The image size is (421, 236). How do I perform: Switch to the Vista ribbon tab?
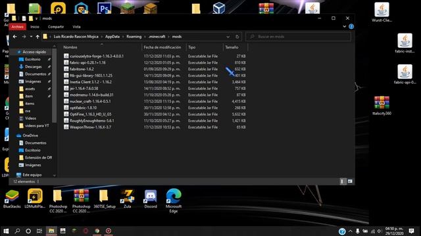[x=76, y=27]
